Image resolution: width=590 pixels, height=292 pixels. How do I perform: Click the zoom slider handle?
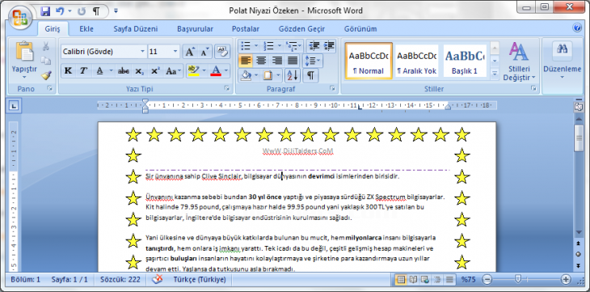(518, 279)
